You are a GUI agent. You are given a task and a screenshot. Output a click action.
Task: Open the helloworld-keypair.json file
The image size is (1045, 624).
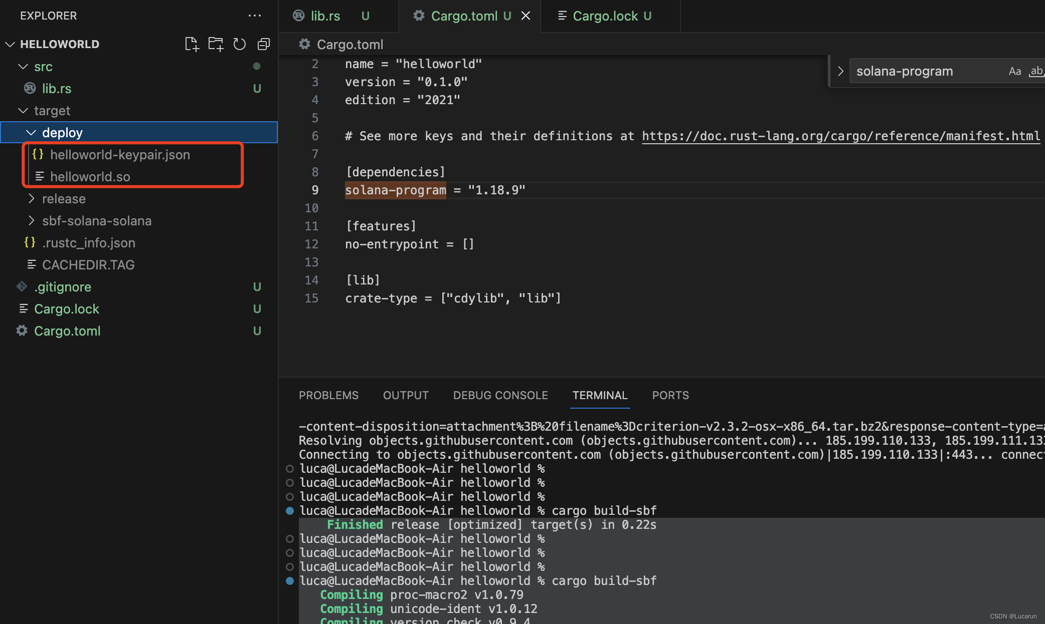(120, 155)
